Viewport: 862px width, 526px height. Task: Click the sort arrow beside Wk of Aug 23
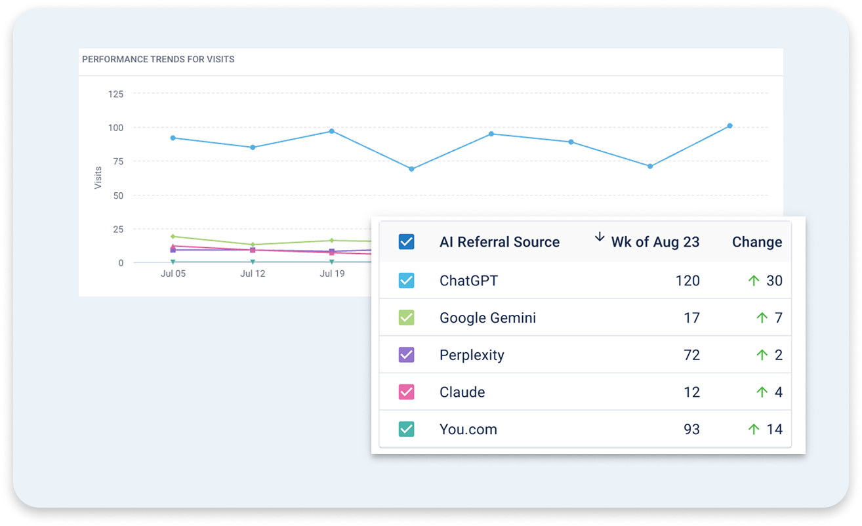pyautogui.click(x=600, y=237)
